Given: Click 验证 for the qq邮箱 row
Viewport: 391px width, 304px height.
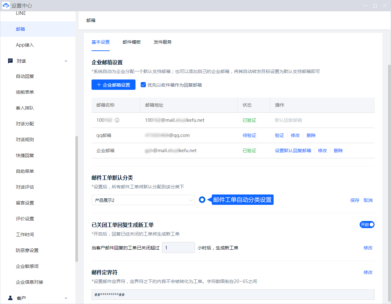Looking at the screenshot, I should (x=279, y=136).
